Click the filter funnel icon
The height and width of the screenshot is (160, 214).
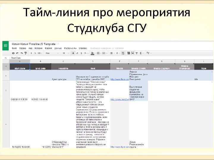[x=136, y=53]
